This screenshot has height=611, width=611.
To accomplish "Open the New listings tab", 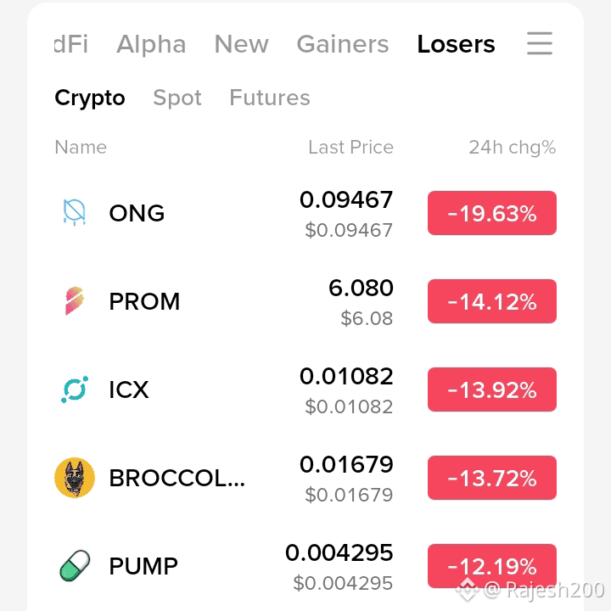I will [242, 43].
